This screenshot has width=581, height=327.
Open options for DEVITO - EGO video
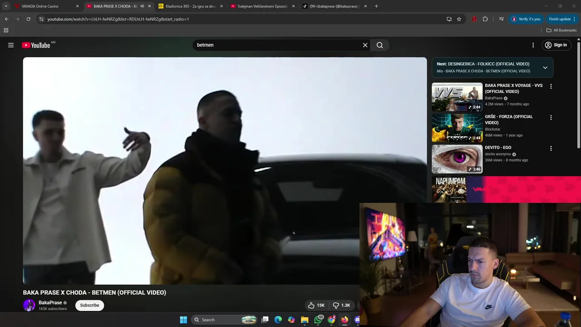[551, 149]
